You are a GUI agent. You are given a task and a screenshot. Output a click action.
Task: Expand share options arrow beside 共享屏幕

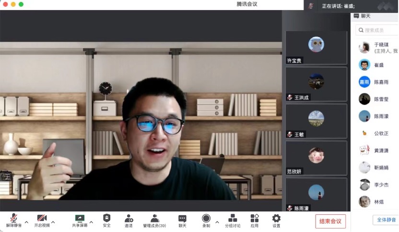(x=91, y=222)
